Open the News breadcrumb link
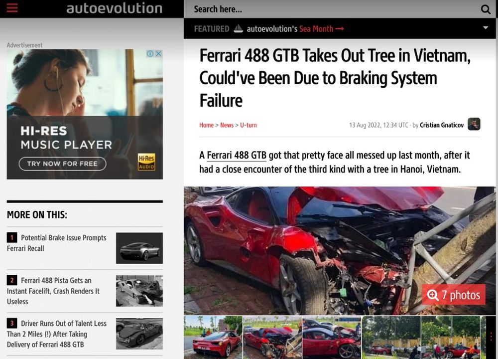This screenshot has width=498, height=359. tap(227, 125)
